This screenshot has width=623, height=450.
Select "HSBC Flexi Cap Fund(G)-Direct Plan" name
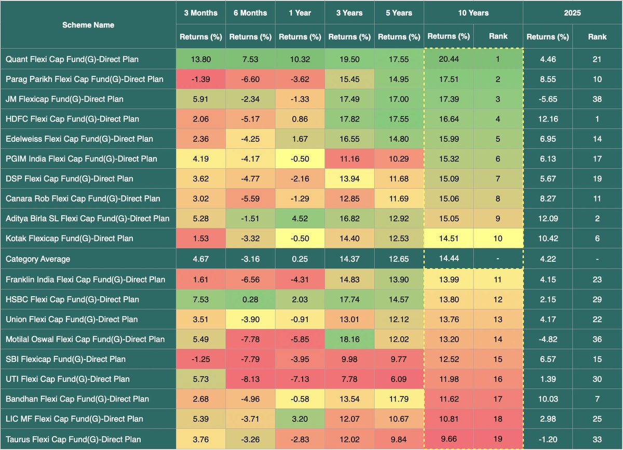point(73,299)
